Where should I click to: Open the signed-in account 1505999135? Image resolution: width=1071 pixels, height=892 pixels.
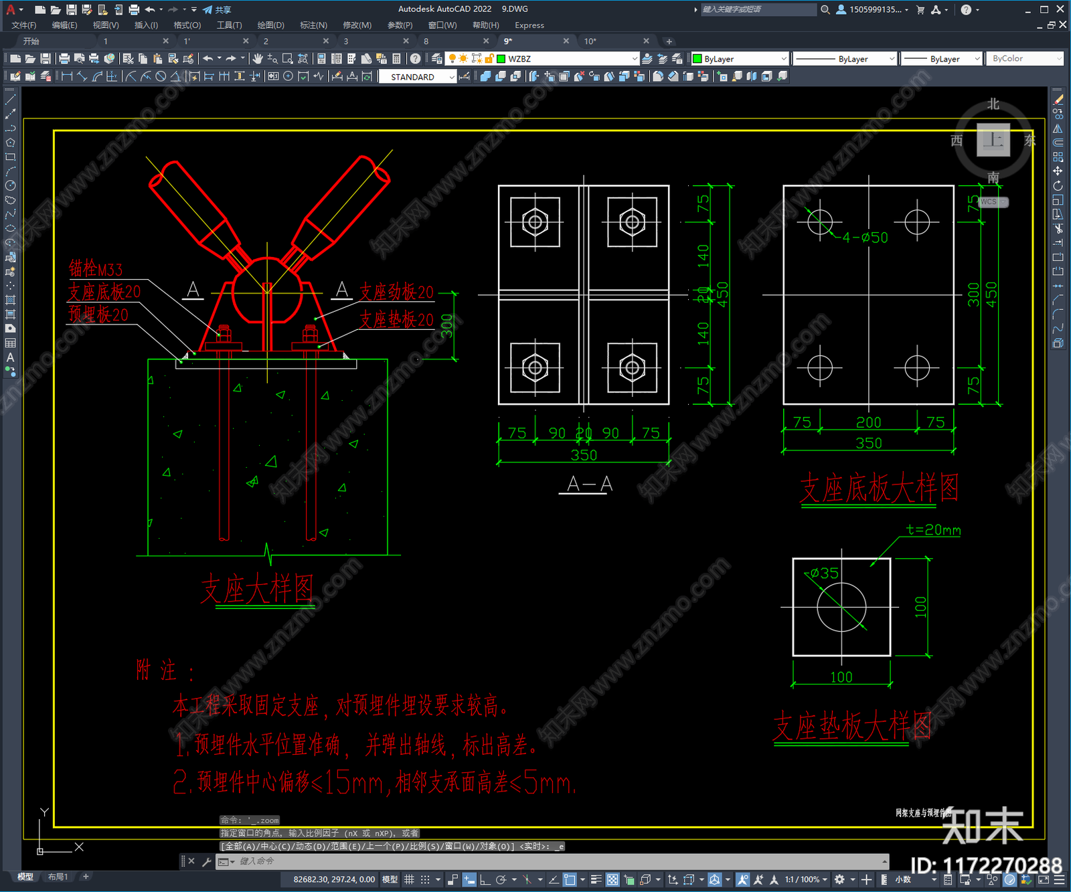pyautogui.click(x=872, y=9)
